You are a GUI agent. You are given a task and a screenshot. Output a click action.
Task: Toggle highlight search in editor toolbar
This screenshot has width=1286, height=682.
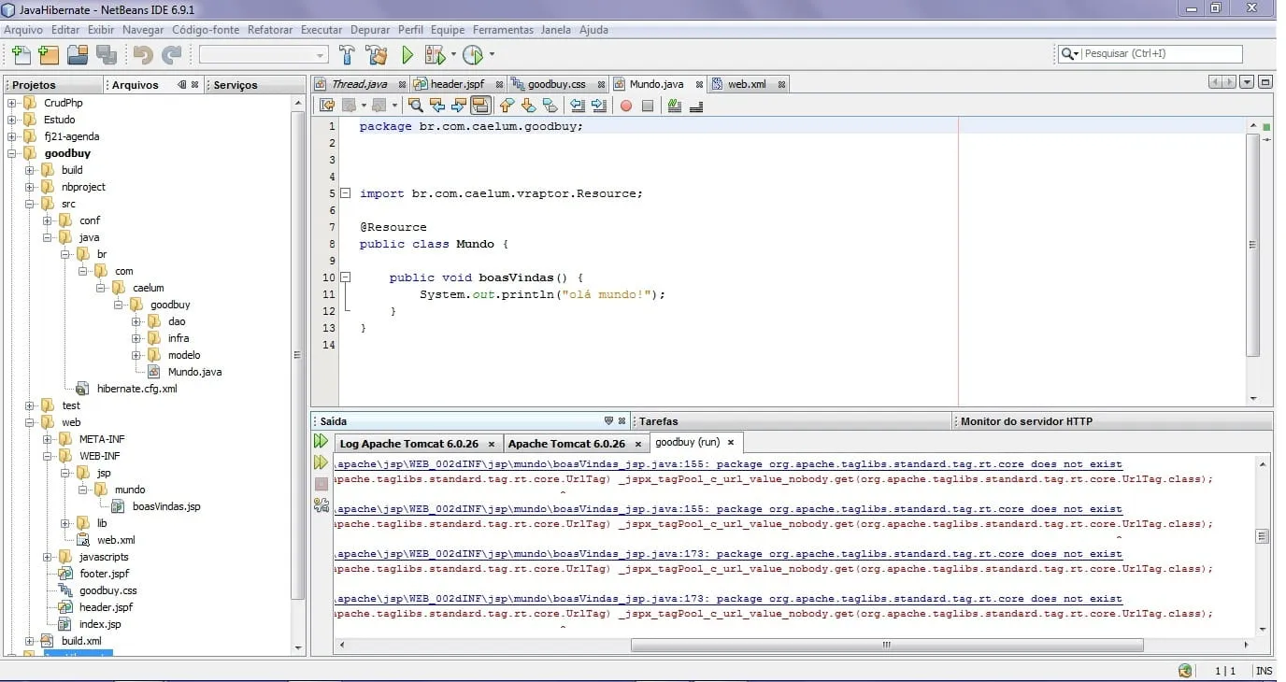(480, 106)
